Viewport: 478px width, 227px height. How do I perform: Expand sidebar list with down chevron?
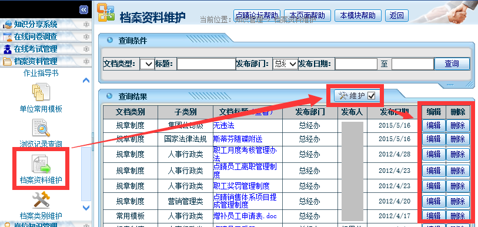pyautogui.click(x=86, y=208)
